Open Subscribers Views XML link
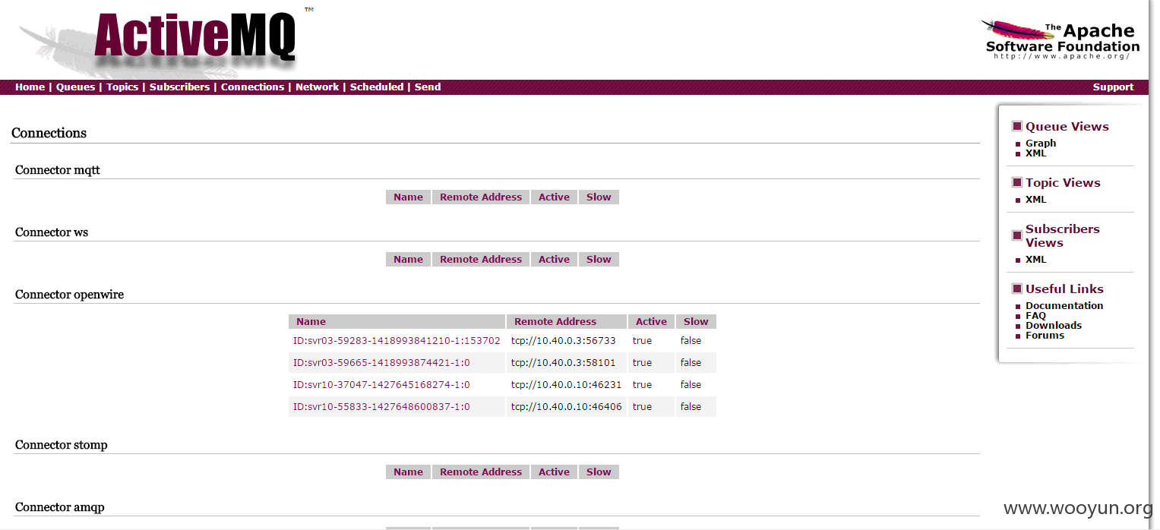The image size is (1160, 530). [1035, 259]
